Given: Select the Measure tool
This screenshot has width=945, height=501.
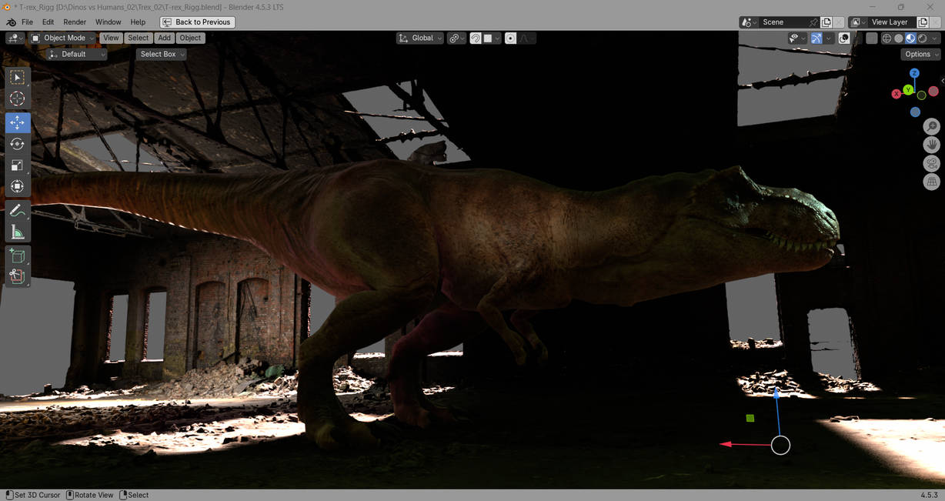Looking at the screenshot, I should 17,232.
